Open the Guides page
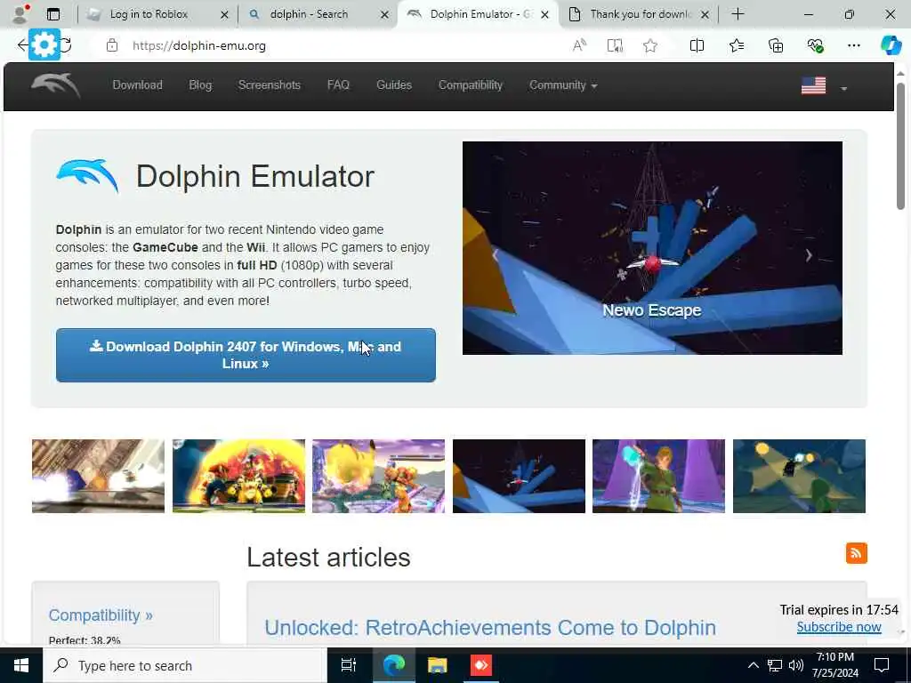 pyautogui.click(x=394, y=84)
